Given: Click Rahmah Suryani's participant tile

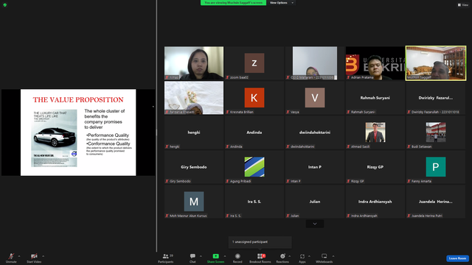Looking at the screenshot, I should tap(375, 98).
